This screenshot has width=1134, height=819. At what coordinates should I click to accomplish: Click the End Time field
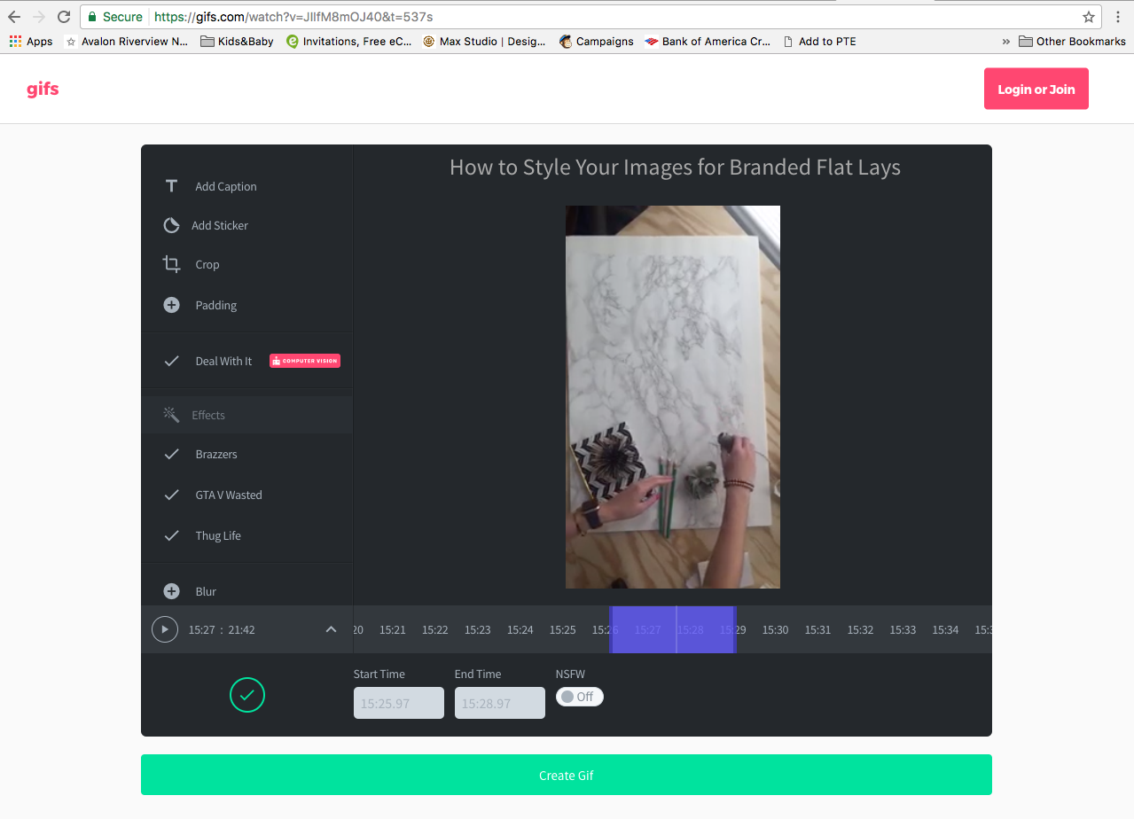(500, 703)
